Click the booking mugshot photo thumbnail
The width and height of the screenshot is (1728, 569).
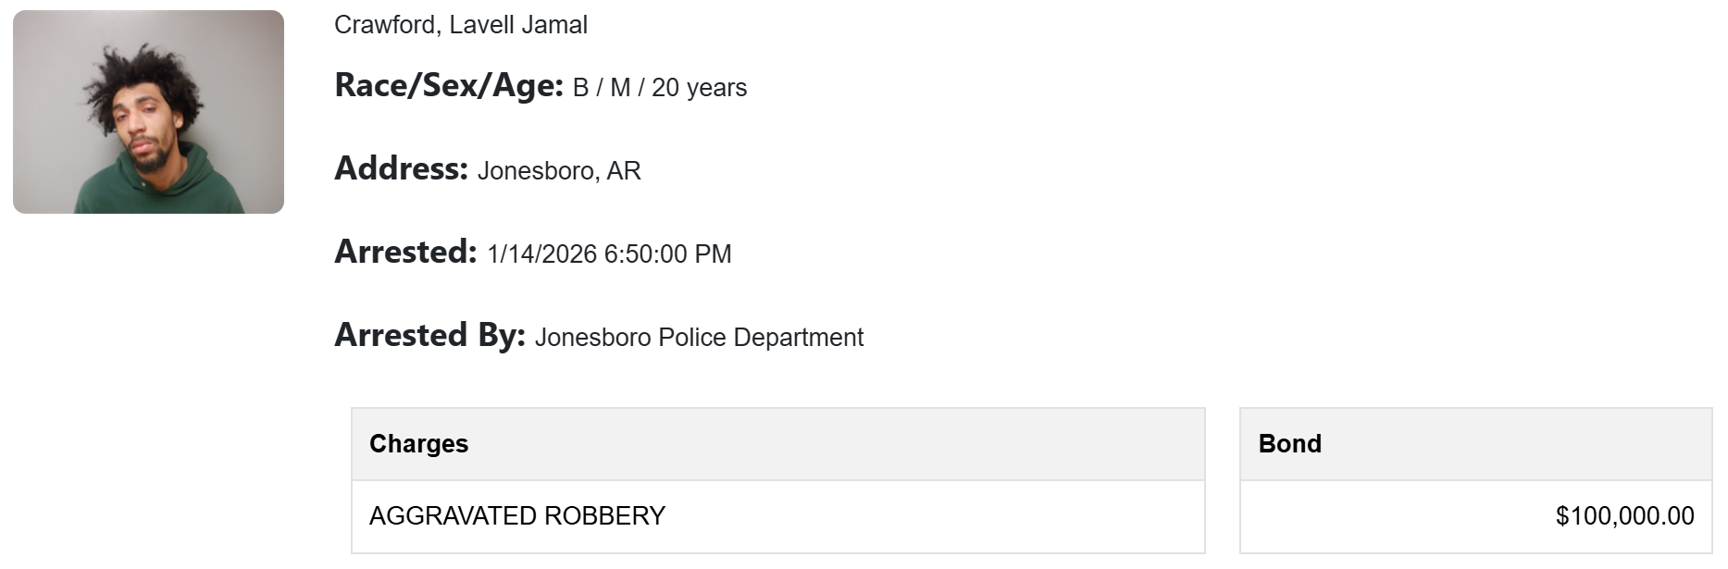(x=148, y=112)
